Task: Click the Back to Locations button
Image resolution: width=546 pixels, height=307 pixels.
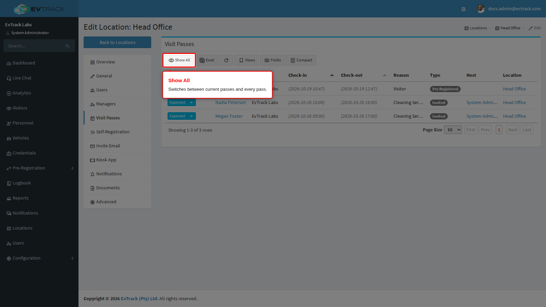Action: pos(117,42)
